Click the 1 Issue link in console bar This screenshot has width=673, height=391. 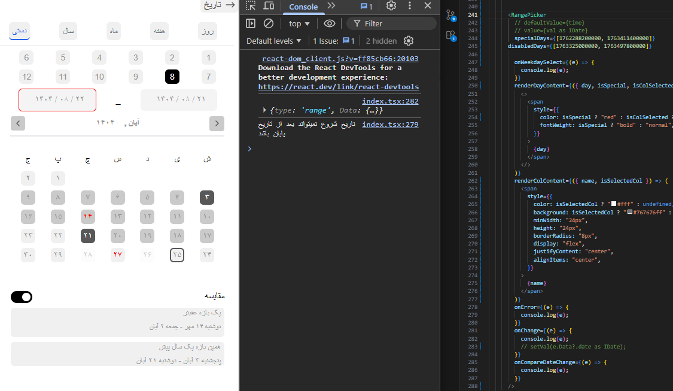[x=333, y=41]
